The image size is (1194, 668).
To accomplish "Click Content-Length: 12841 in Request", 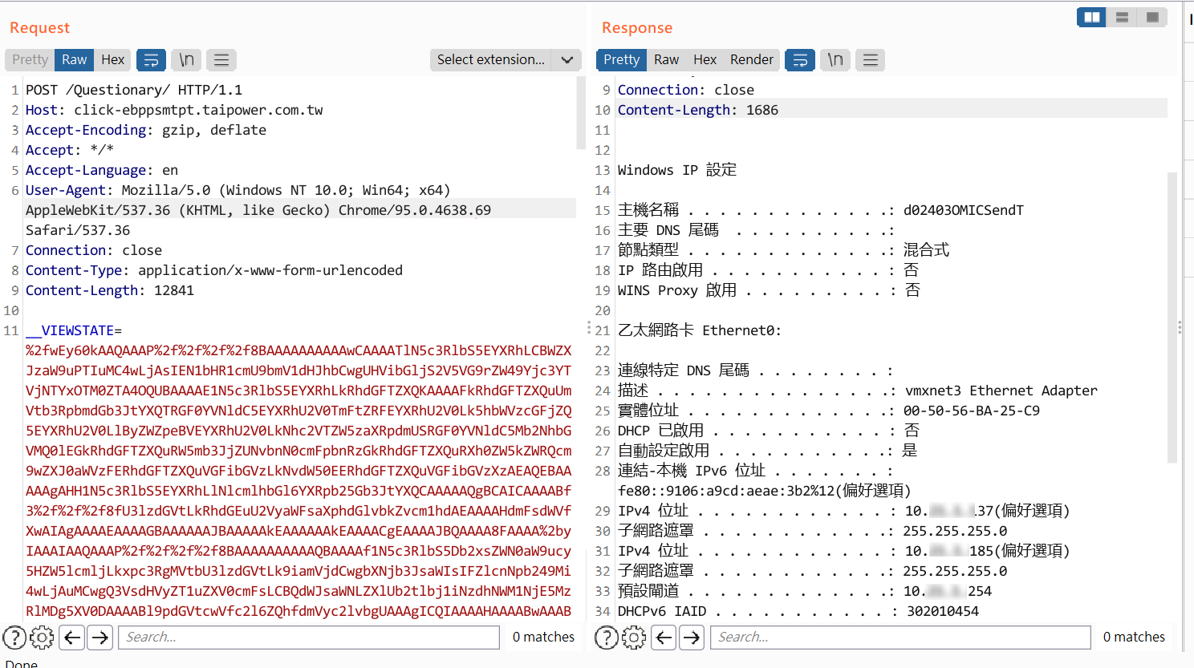I will point(110,290).
